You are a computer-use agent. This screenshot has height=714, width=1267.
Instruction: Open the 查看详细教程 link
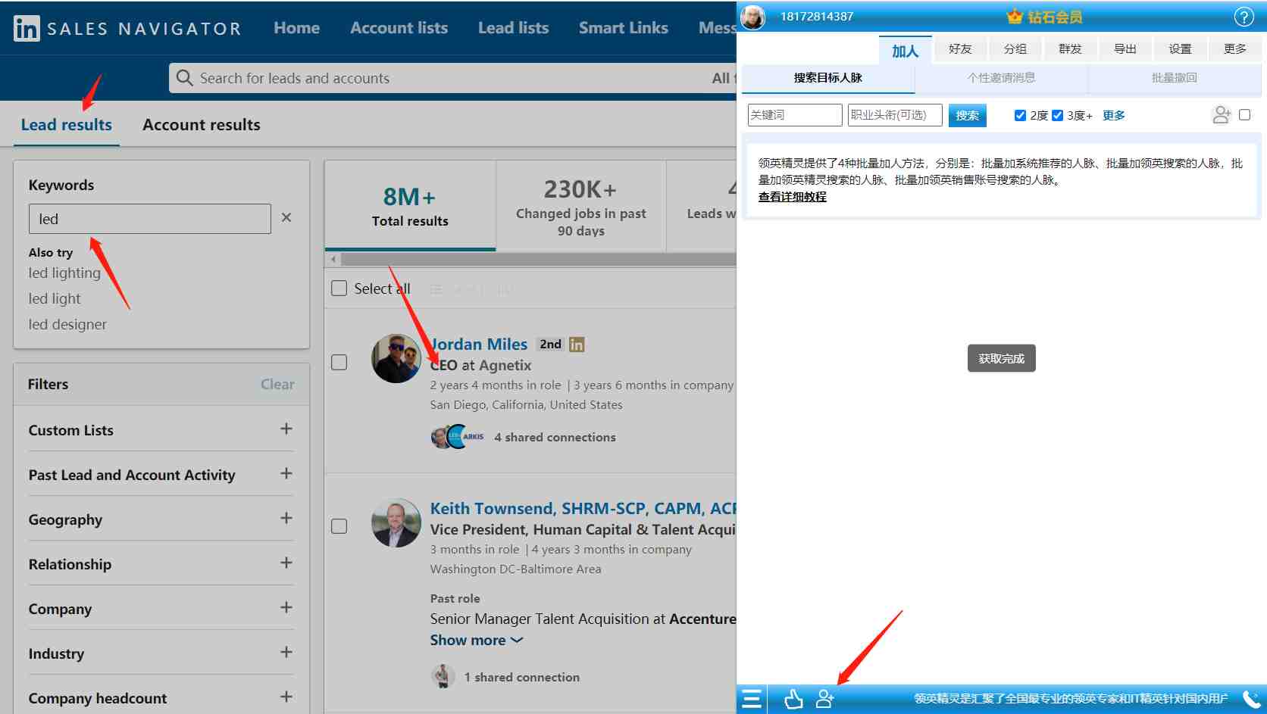[792, 197]
